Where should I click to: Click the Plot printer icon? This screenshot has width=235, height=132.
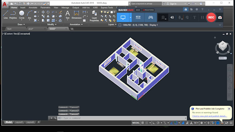28,3
